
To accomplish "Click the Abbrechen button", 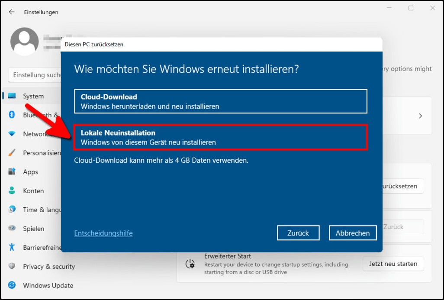I will pos(353,233).
